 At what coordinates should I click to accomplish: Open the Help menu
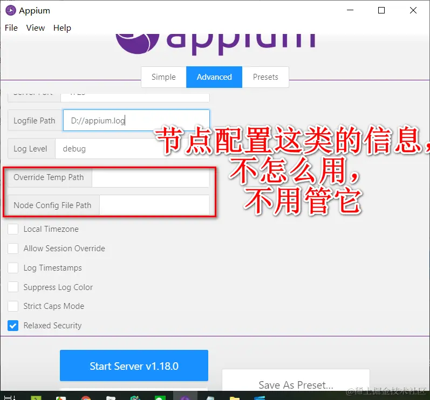[62, 28]
